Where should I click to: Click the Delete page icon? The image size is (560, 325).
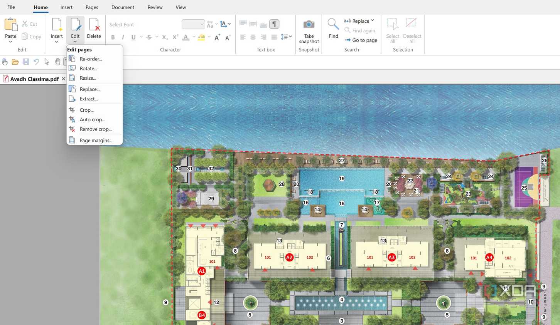pyautogui.click(x=94, y=25)
